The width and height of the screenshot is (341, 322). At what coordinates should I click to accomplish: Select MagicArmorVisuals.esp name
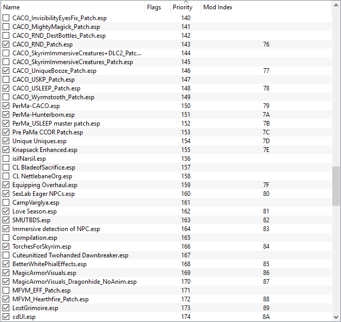pyautogui.click(x=44, y=273)
